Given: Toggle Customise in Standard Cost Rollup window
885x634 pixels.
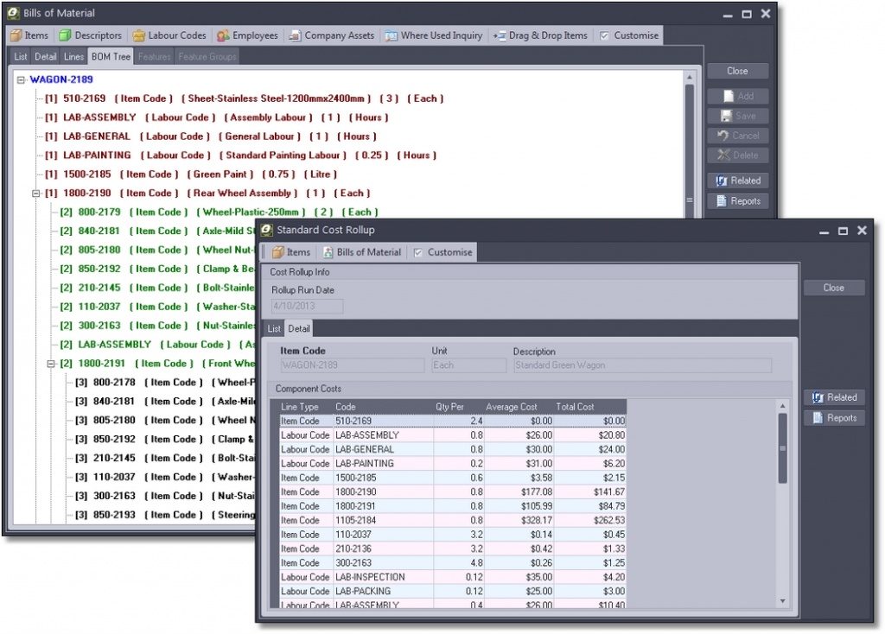Looking at the screenshot, I should (442, 252).
